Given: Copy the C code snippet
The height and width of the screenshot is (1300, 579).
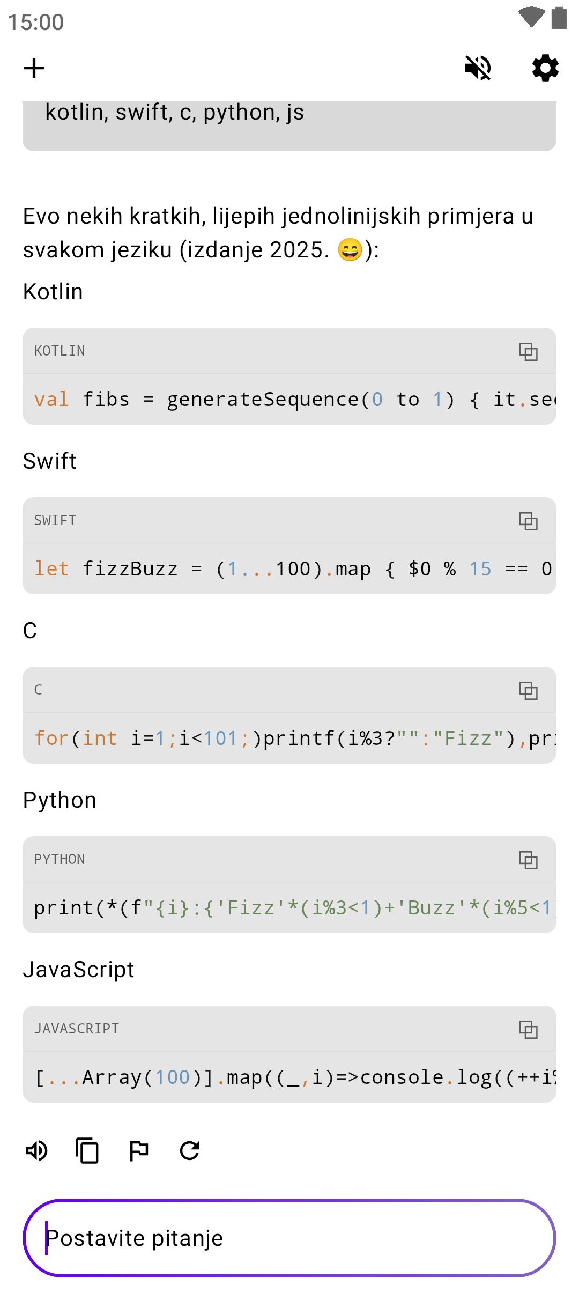Looking at the screenshot, I should tap(528, 690).
